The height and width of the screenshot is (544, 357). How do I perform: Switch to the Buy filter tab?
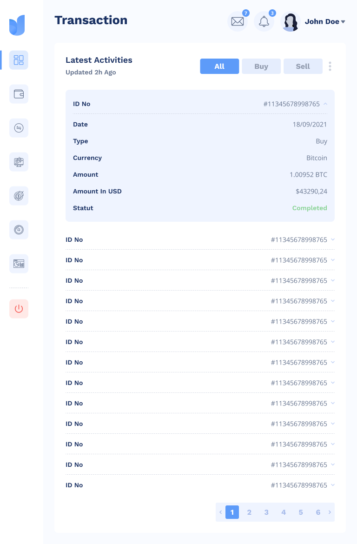pos(261,66)
